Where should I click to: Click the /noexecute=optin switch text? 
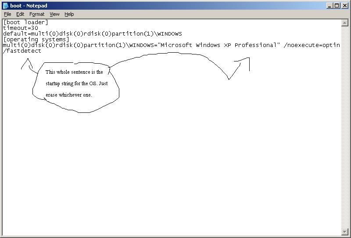[312, 45]
